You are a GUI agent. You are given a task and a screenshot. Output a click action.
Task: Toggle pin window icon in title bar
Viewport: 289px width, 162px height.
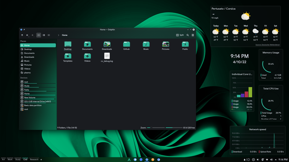(24, 30)
